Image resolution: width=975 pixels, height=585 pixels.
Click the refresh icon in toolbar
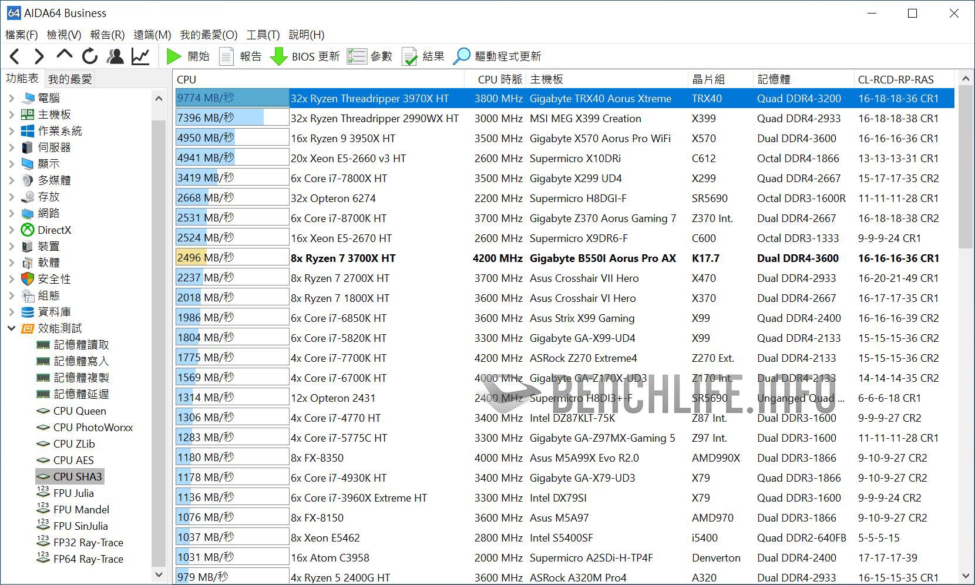(x=90, y=56)
